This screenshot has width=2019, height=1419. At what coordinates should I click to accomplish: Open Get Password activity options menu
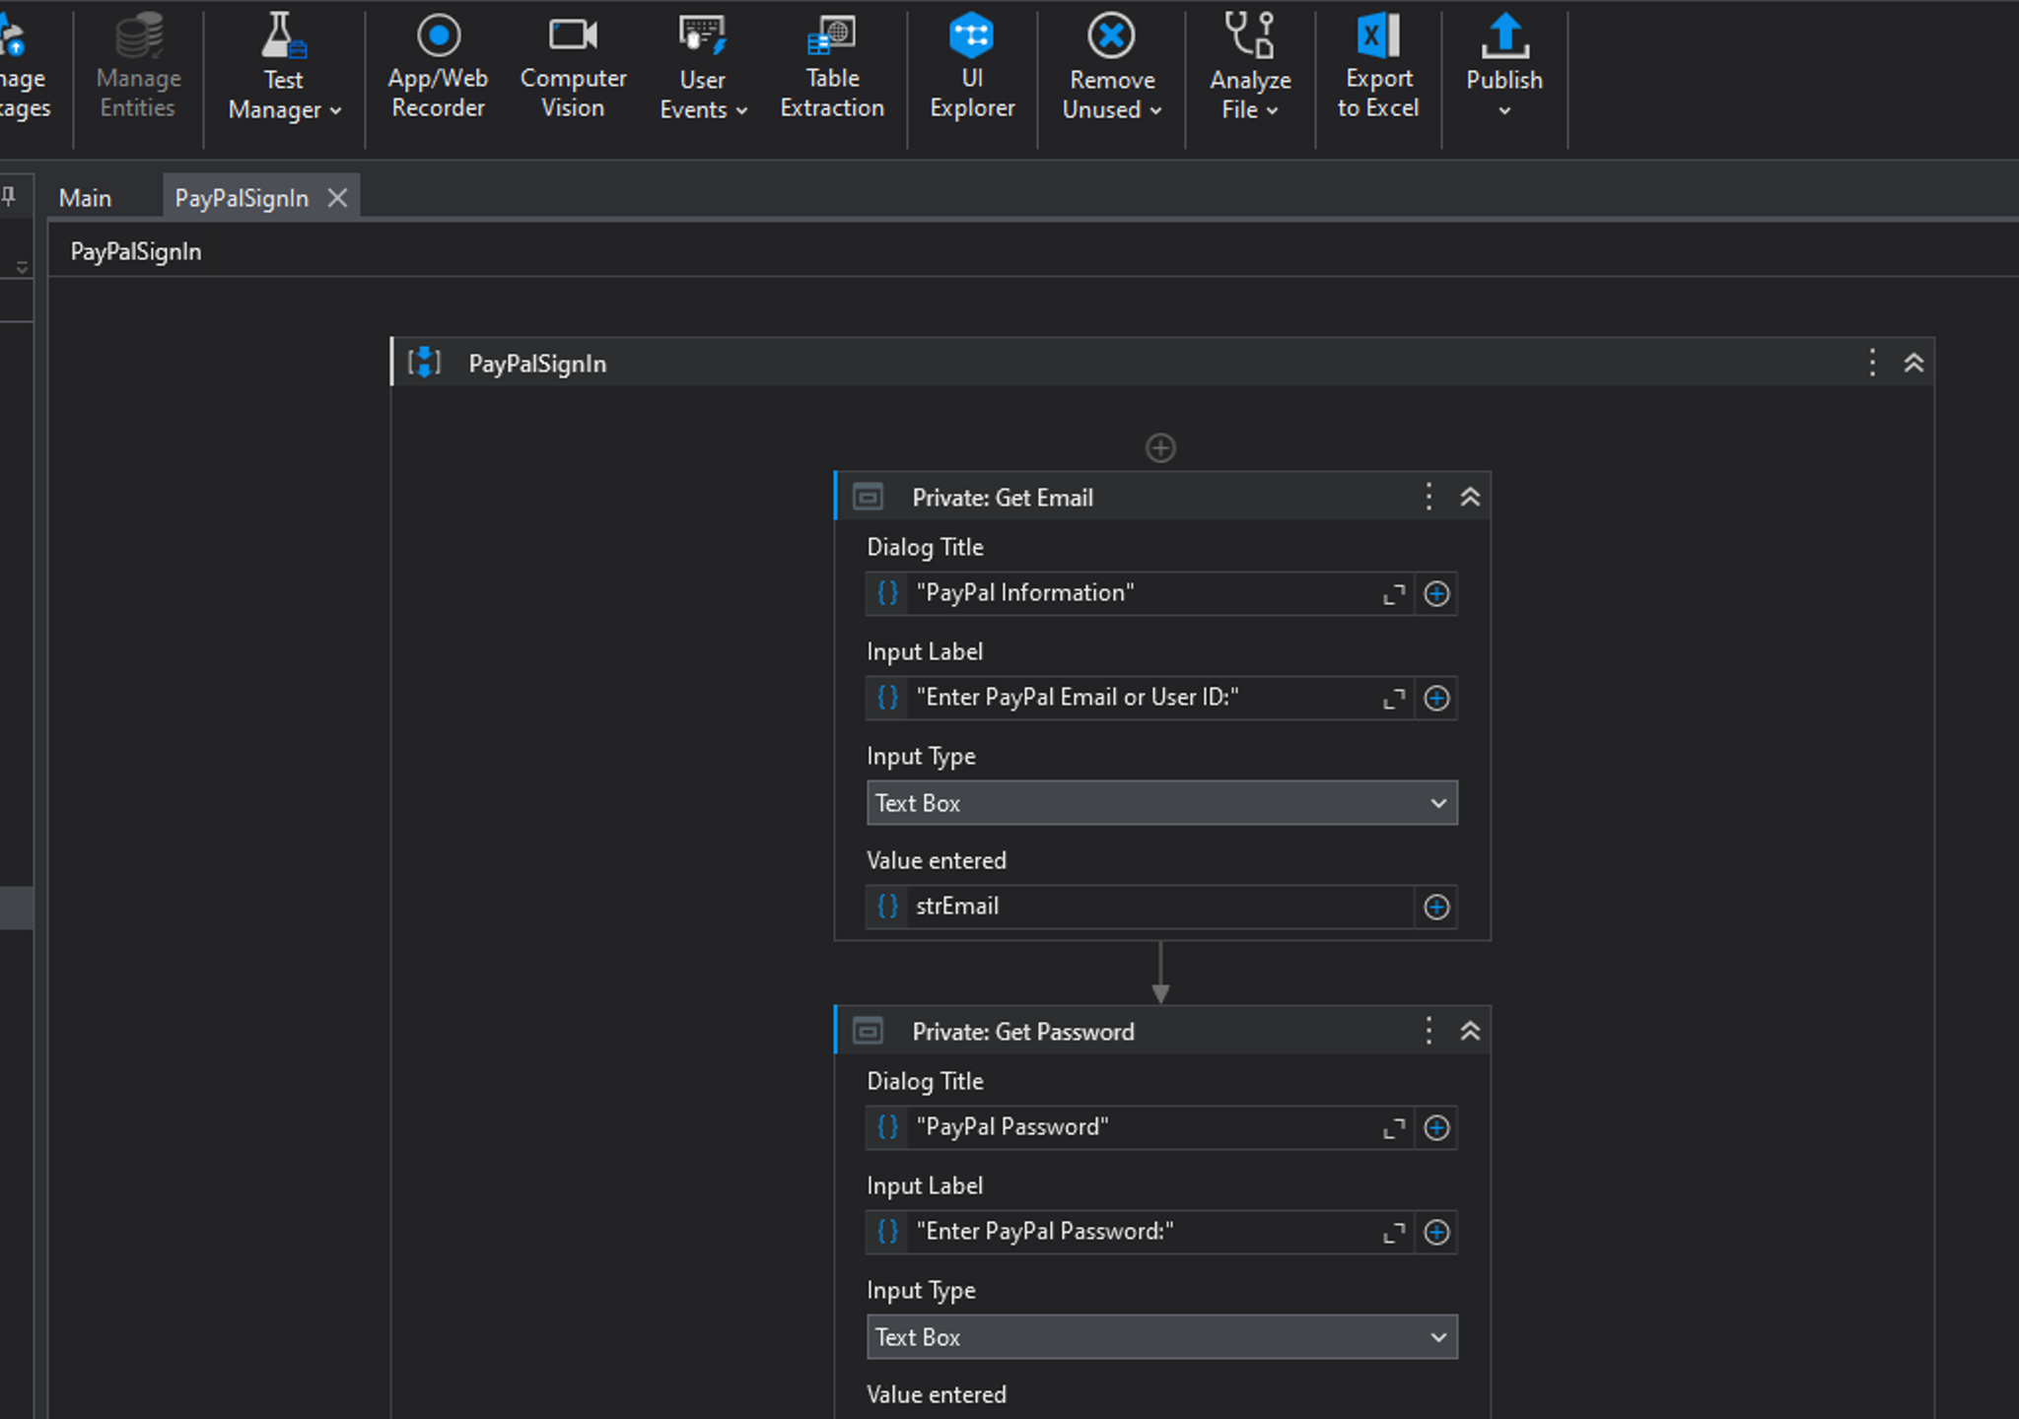[1428, 1031]
